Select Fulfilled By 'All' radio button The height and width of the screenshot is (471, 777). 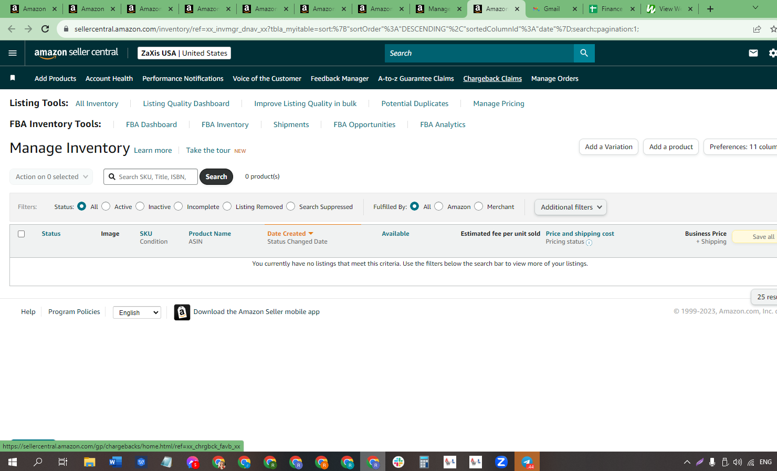[x=415, y=206]
